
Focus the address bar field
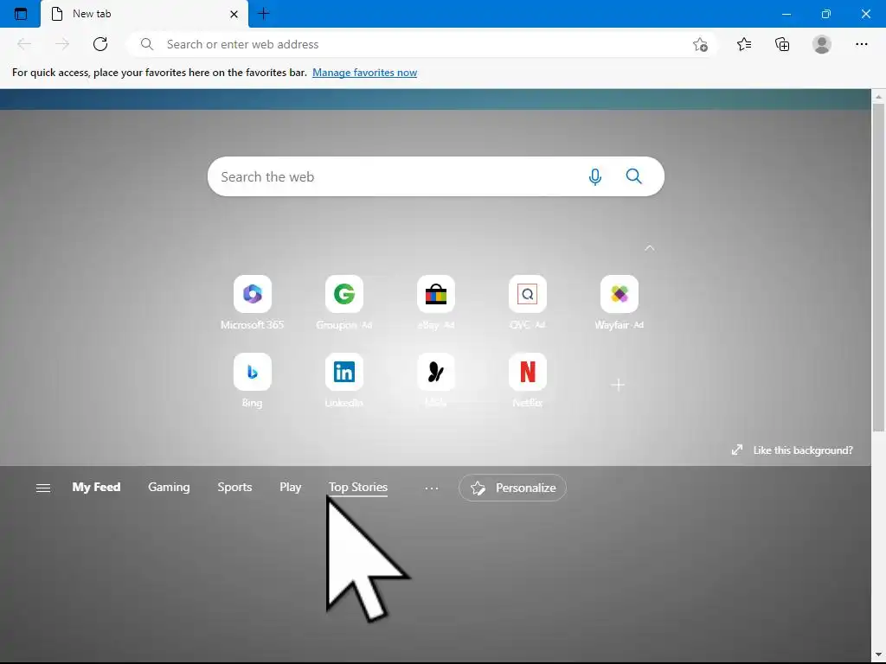pyautogui.click(x=421, y=44)
